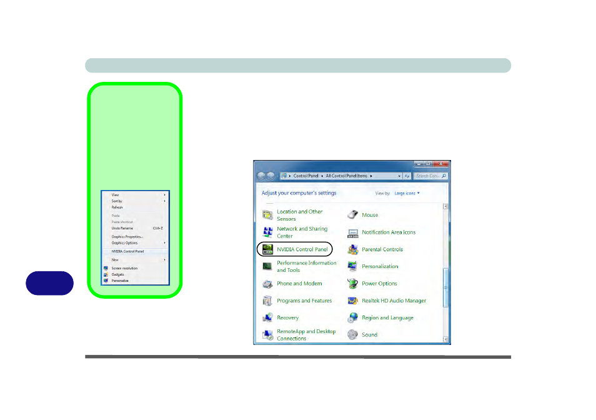The image size is (596, 420).
Task: Open the Performance Information and Tools icon
Action: (267, 266)
